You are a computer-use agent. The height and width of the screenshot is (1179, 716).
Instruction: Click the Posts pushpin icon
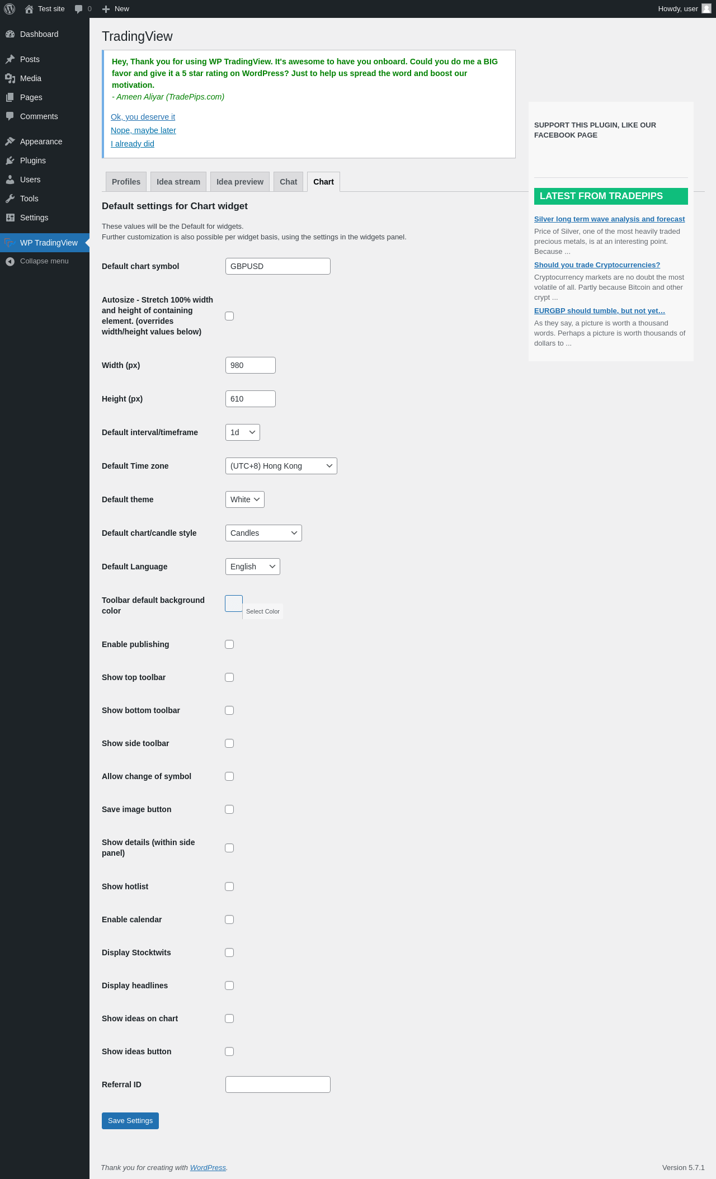point(10,59)
